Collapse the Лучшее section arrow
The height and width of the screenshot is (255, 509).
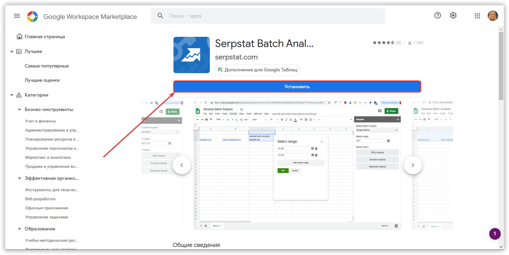pos(12,52)
